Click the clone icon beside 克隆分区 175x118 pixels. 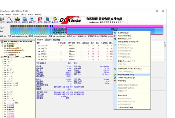115,81
